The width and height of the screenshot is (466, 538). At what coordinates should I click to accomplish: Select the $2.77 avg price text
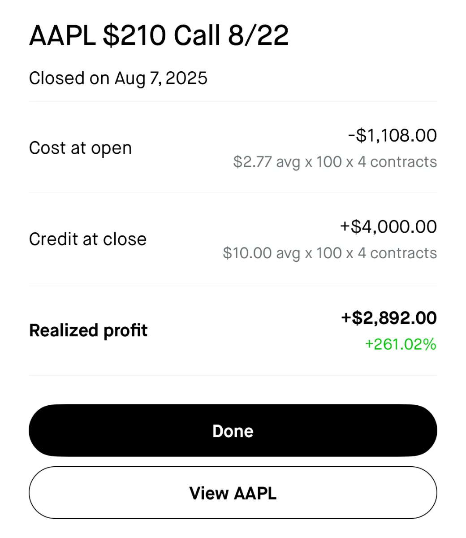266,162
